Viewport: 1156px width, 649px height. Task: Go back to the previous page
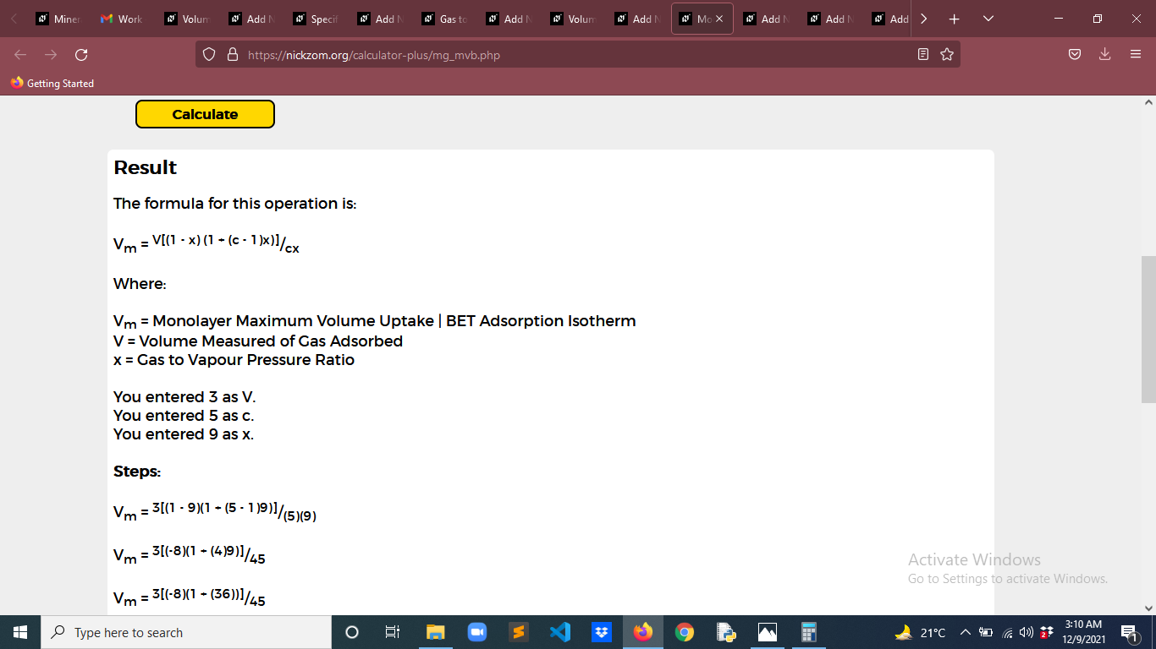[x=20, y=55]
